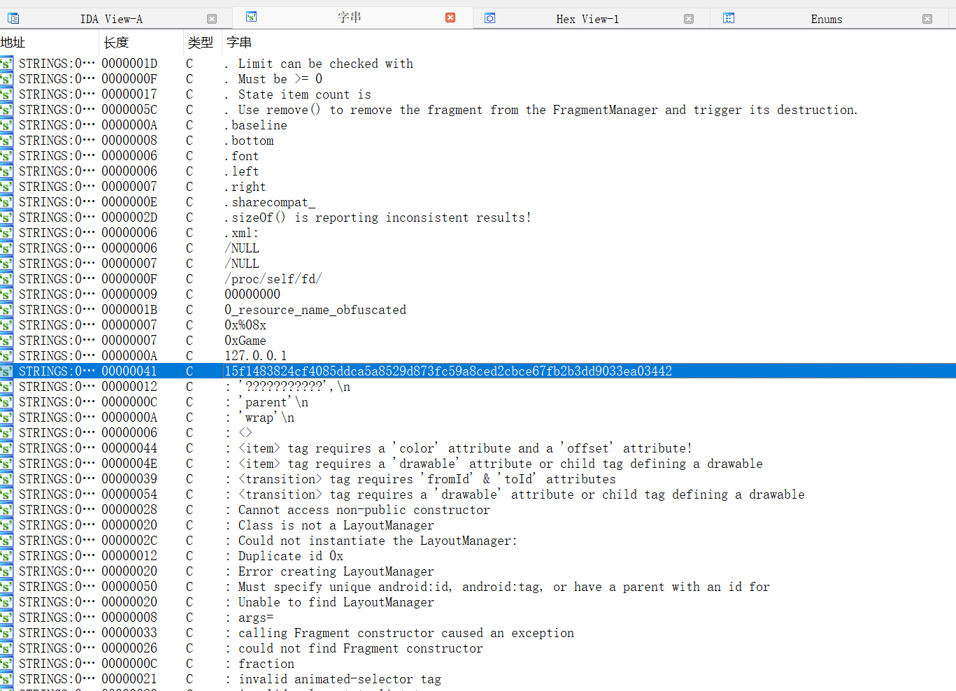Open the Hex View-1 tab
The image size is (956, 691).
(x=587, y=19)
